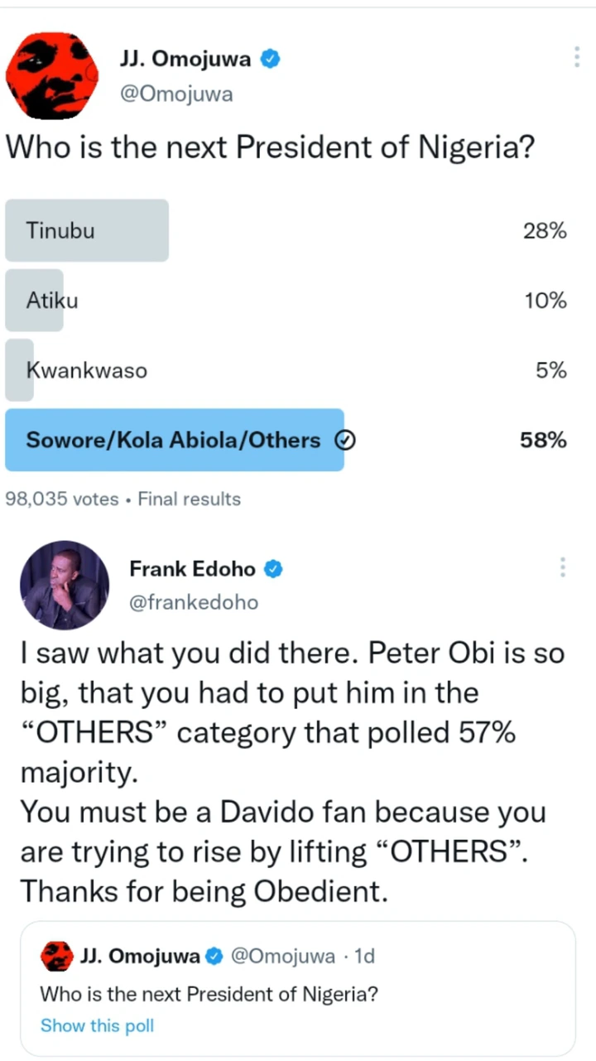596x1061 pixels.
Task: Click Frank Edoho's verified badge
Action: (274, 569)
